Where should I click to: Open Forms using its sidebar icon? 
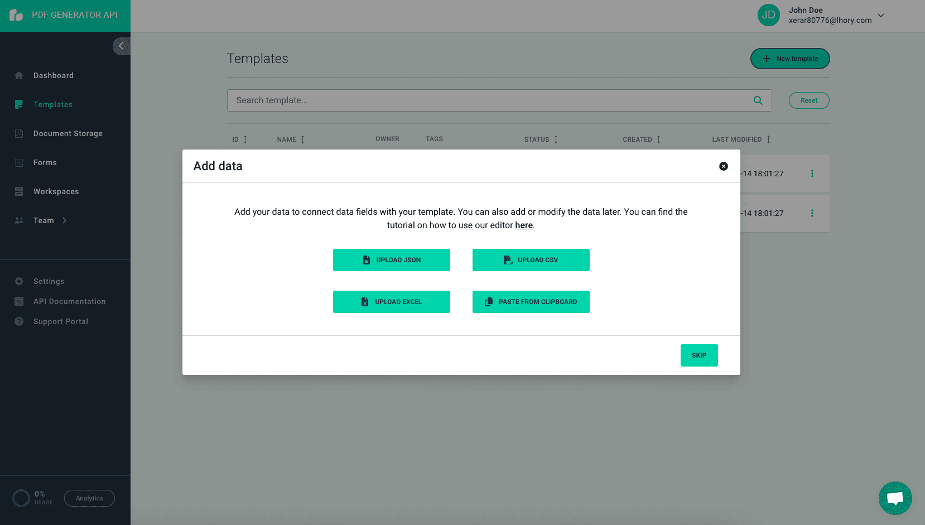coord(18,162)
